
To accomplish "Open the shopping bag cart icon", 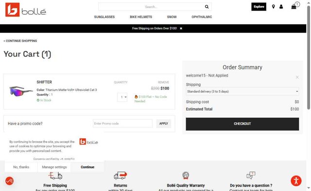I will [x=294, y=7].
